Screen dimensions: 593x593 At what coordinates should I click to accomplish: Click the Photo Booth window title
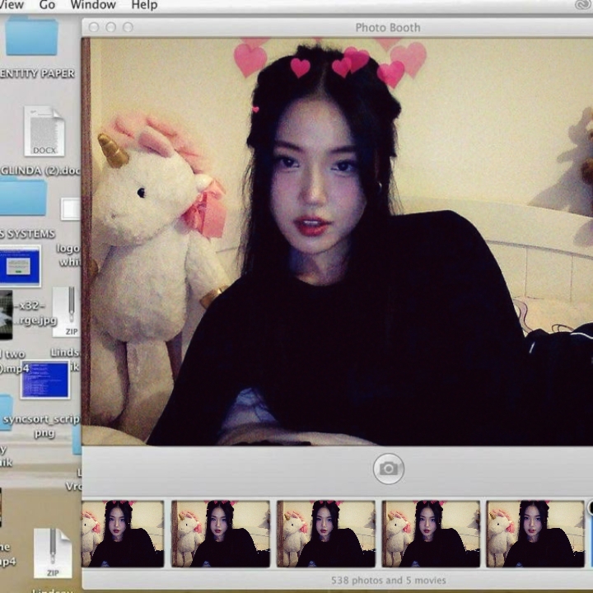[388, 28]
